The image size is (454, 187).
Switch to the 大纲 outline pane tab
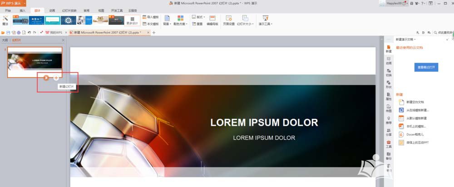[x=5, y=40]
